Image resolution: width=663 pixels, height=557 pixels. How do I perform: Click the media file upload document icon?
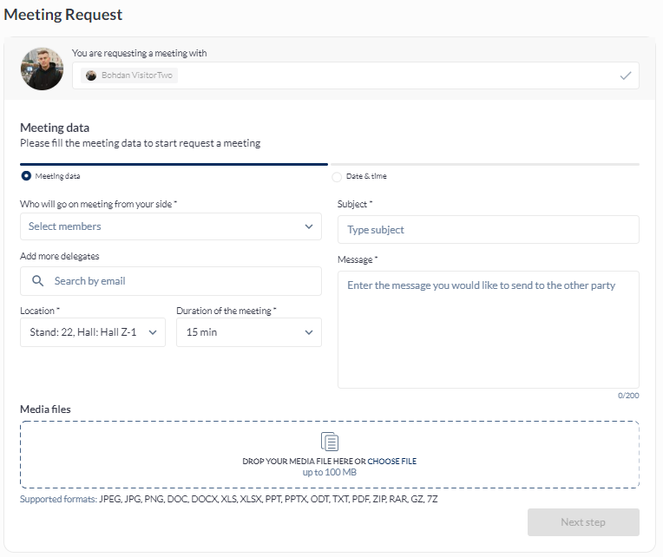[330, 442]
